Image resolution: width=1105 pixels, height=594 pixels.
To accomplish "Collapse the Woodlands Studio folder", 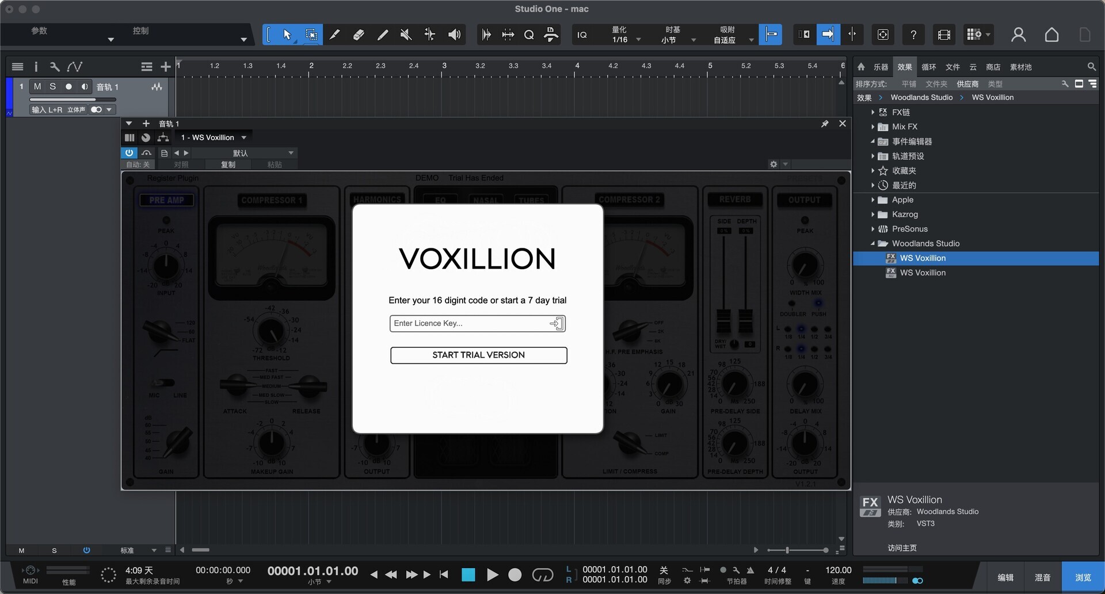I will coord(872,244).
